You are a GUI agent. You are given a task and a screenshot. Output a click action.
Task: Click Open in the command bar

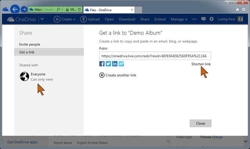109,19
